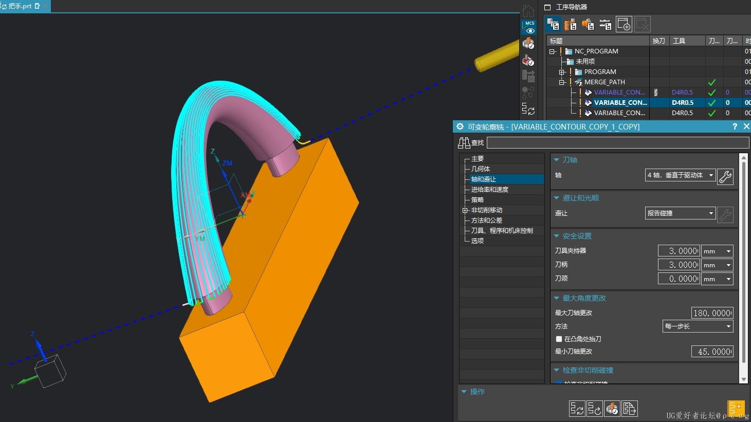Image resolution: width=751 pixels, height=422 pixels.
Task: Collapse the 操作 section
Action: click(x=464, y=392)
